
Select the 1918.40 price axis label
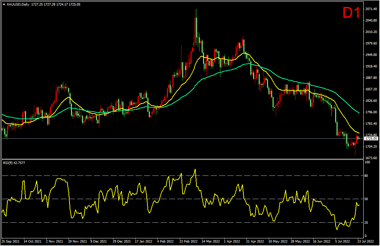(x=371, y=66)
